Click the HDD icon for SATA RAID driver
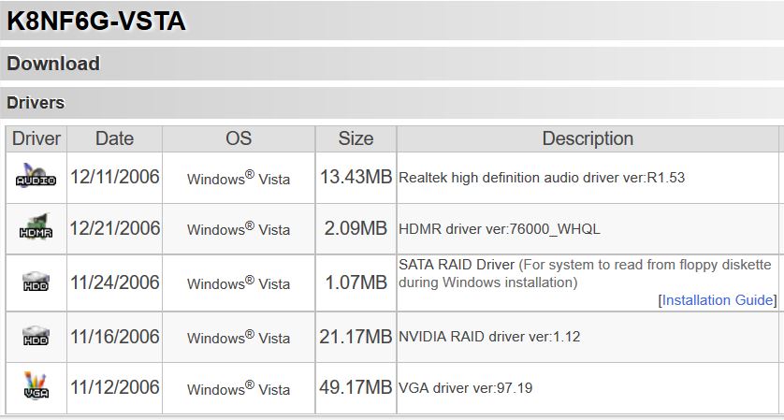The height and width of the screenshot is (420, 784). (x=36, y=282)
